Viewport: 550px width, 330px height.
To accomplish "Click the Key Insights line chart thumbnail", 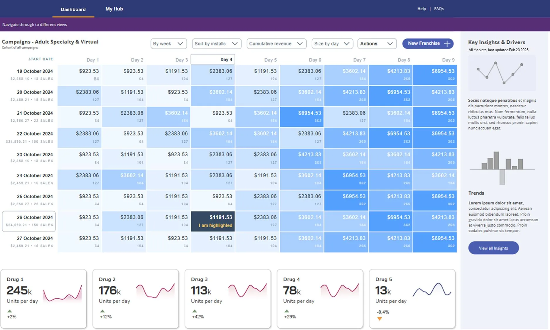I will coord(502,73).
